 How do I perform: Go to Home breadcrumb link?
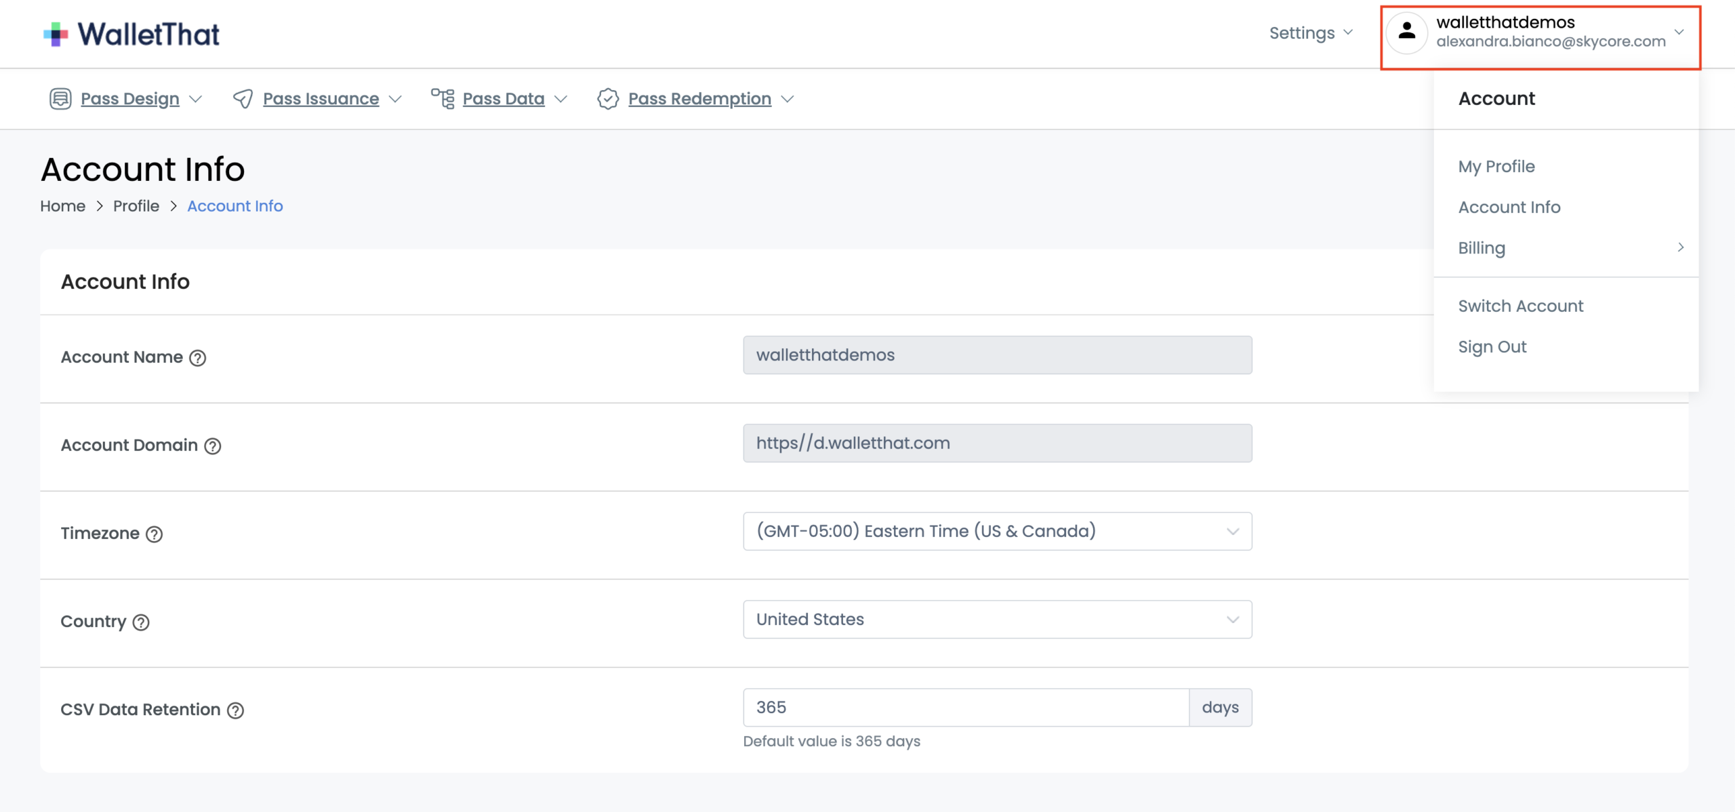[62, 206]
